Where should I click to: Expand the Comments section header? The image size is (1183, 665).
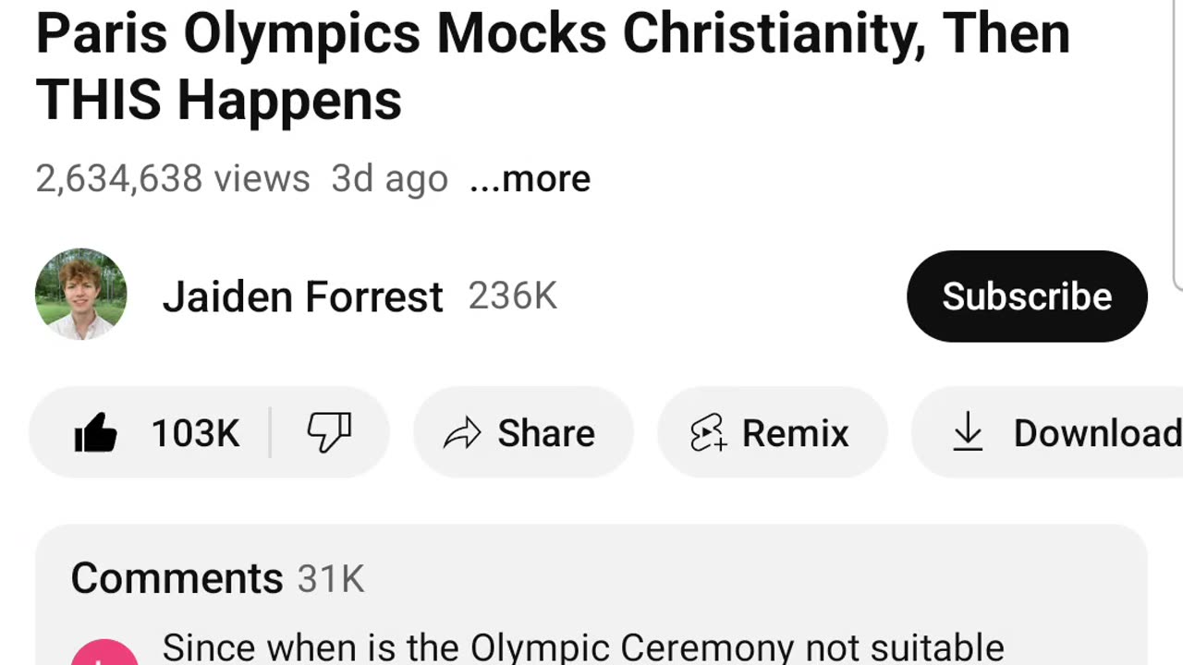[x=177, y=578]
